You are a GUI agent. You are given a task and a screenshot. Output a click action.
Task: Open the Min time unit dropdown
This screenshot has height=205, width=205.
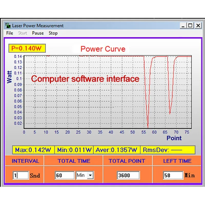coord(90,175)
